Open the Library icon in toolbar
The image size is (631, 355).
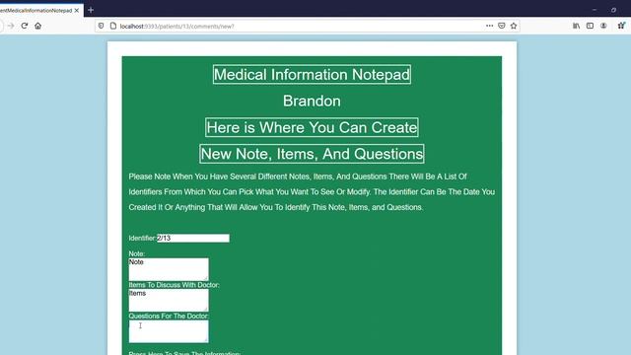(576, 26)
